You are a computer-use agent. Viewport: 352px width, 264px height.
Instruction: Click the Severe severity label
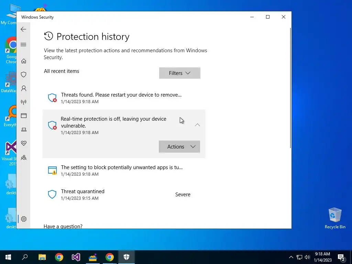183,195
